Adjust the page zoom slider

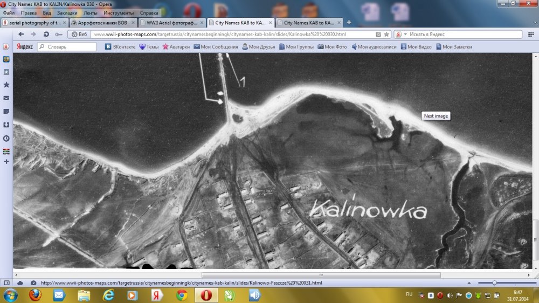click(495, 283)
